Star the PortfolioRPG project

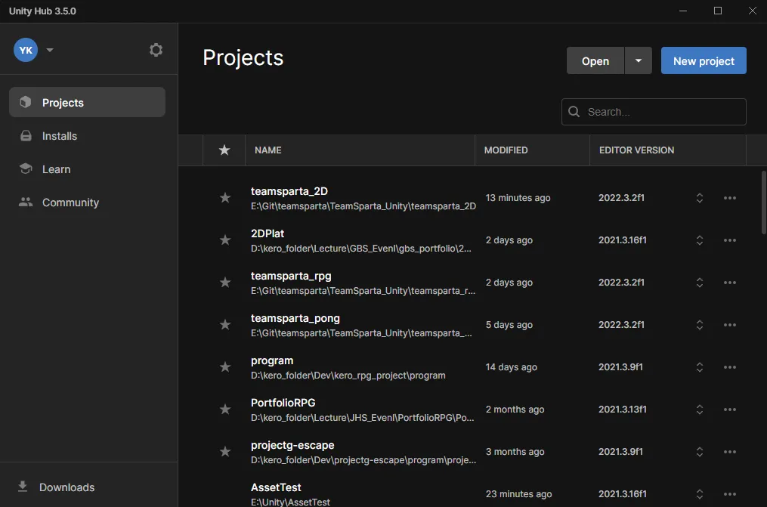point(225,410)
